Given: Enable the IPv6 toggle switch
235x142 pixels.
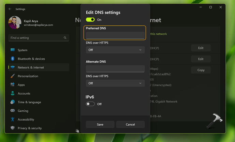Looking at the screenshot, I should click(90, 104).
